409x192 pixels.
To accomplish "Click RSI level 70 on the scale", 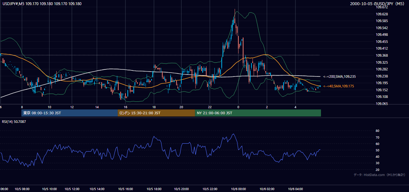I will click(x=377, y=138).
